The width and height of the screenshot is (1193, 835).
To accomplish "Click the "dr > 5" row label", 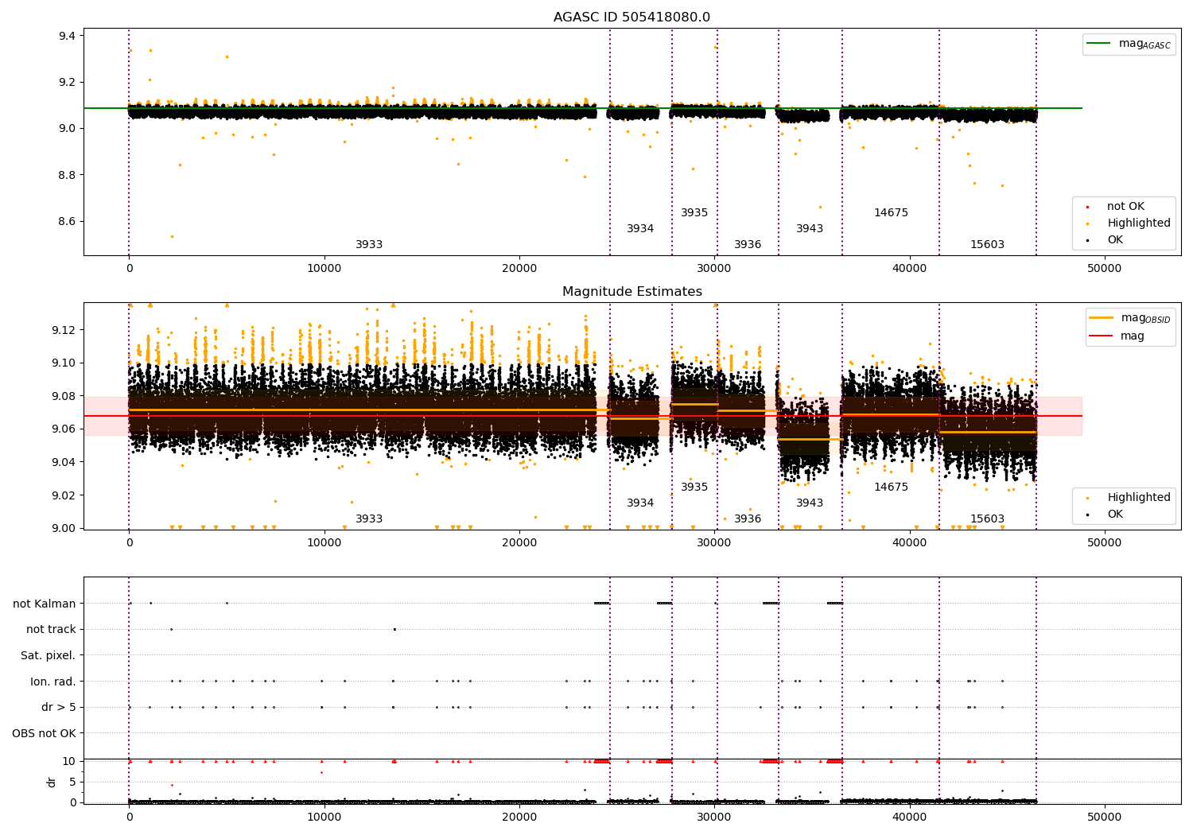I will click(59, 708).
